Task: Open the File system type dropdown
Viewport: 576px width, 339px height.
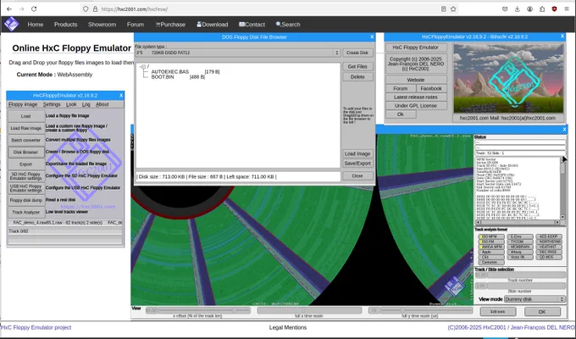Action: pyautogui.click(x=237, y=53)
